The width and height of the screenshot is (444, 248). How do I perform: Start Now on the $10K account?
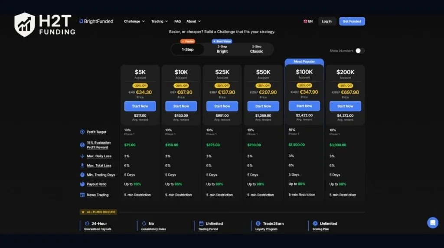(x=181, y=106)
